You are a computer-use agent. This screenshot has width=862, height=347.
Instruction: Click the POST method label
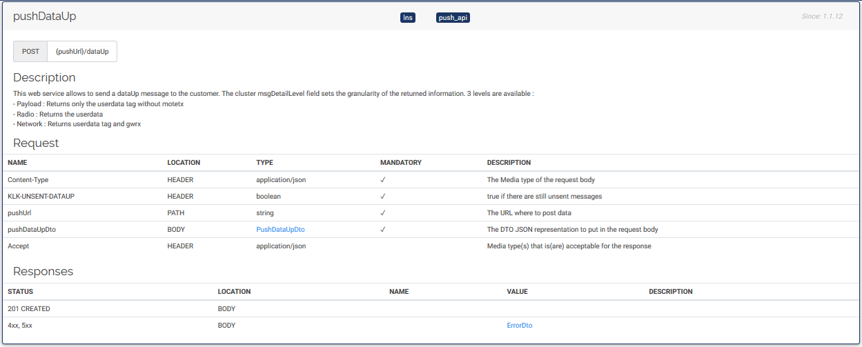click(x=30, y=52)
